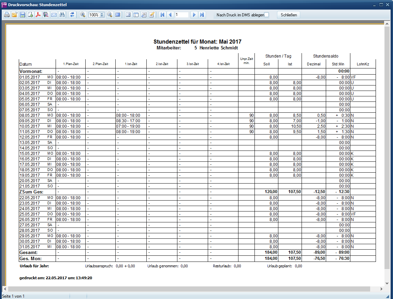Click the vertical scrollbar down arrow
The height and width of the screenshot is (299, 393).
[x=387, y=283]
